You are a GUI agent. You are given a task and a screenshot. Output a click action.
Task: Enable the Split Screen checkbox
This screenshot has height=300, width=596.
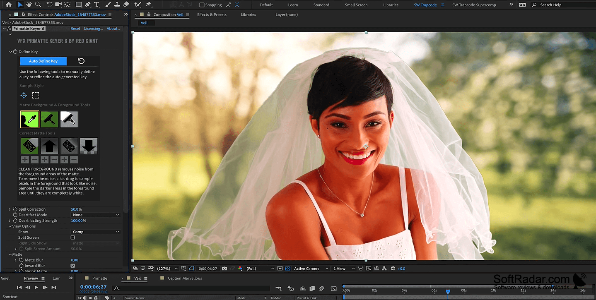pyautogui.click(x=73, y=238)
